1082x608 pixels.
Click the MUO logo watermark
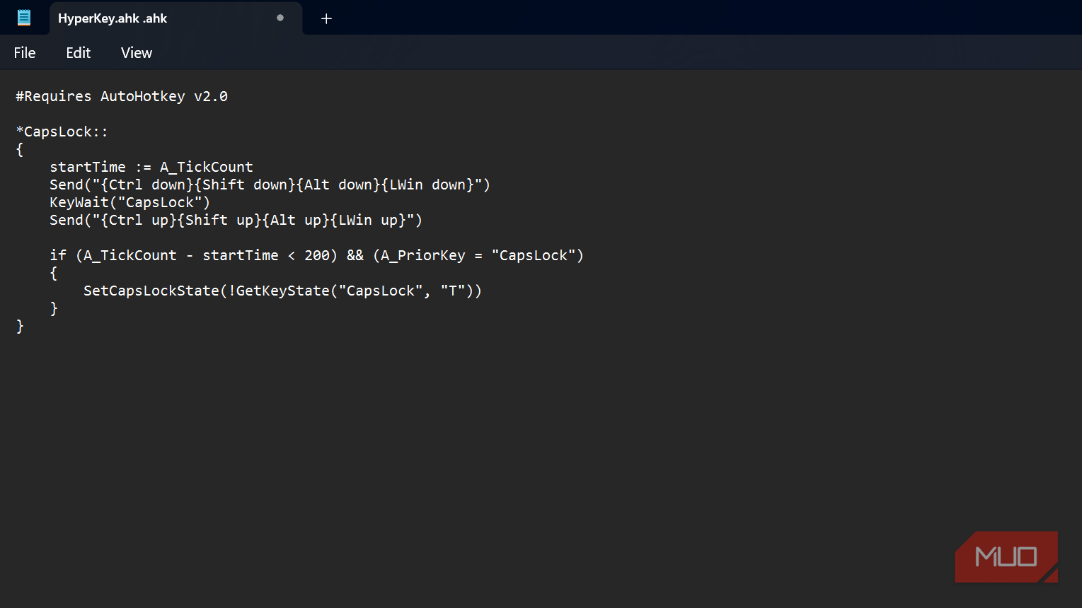(1006, 557)
